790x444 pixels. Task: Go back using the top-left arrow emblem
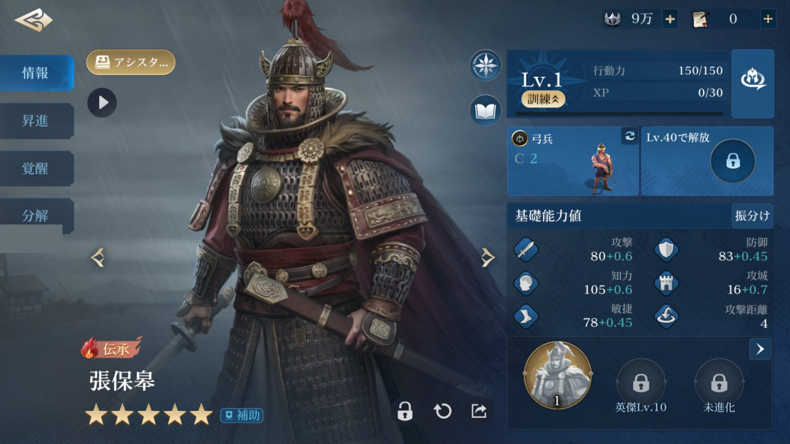click(34, 20)
